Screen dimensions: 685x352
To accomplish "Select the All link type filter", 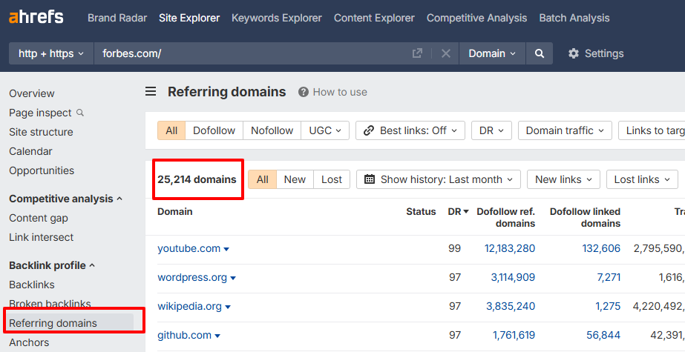I will pyautogui.click(x=171, y=130).
